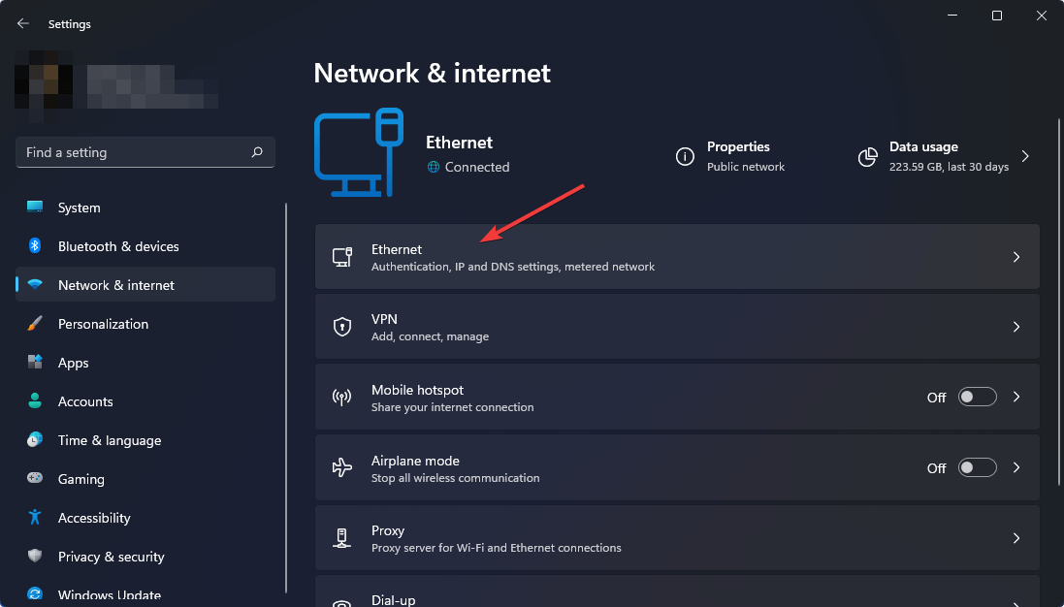This screenshot has height=607, width=1064.
Task: Select the large Ethernet network illustration
Action: pyautogui.click(x=359, y=153)
